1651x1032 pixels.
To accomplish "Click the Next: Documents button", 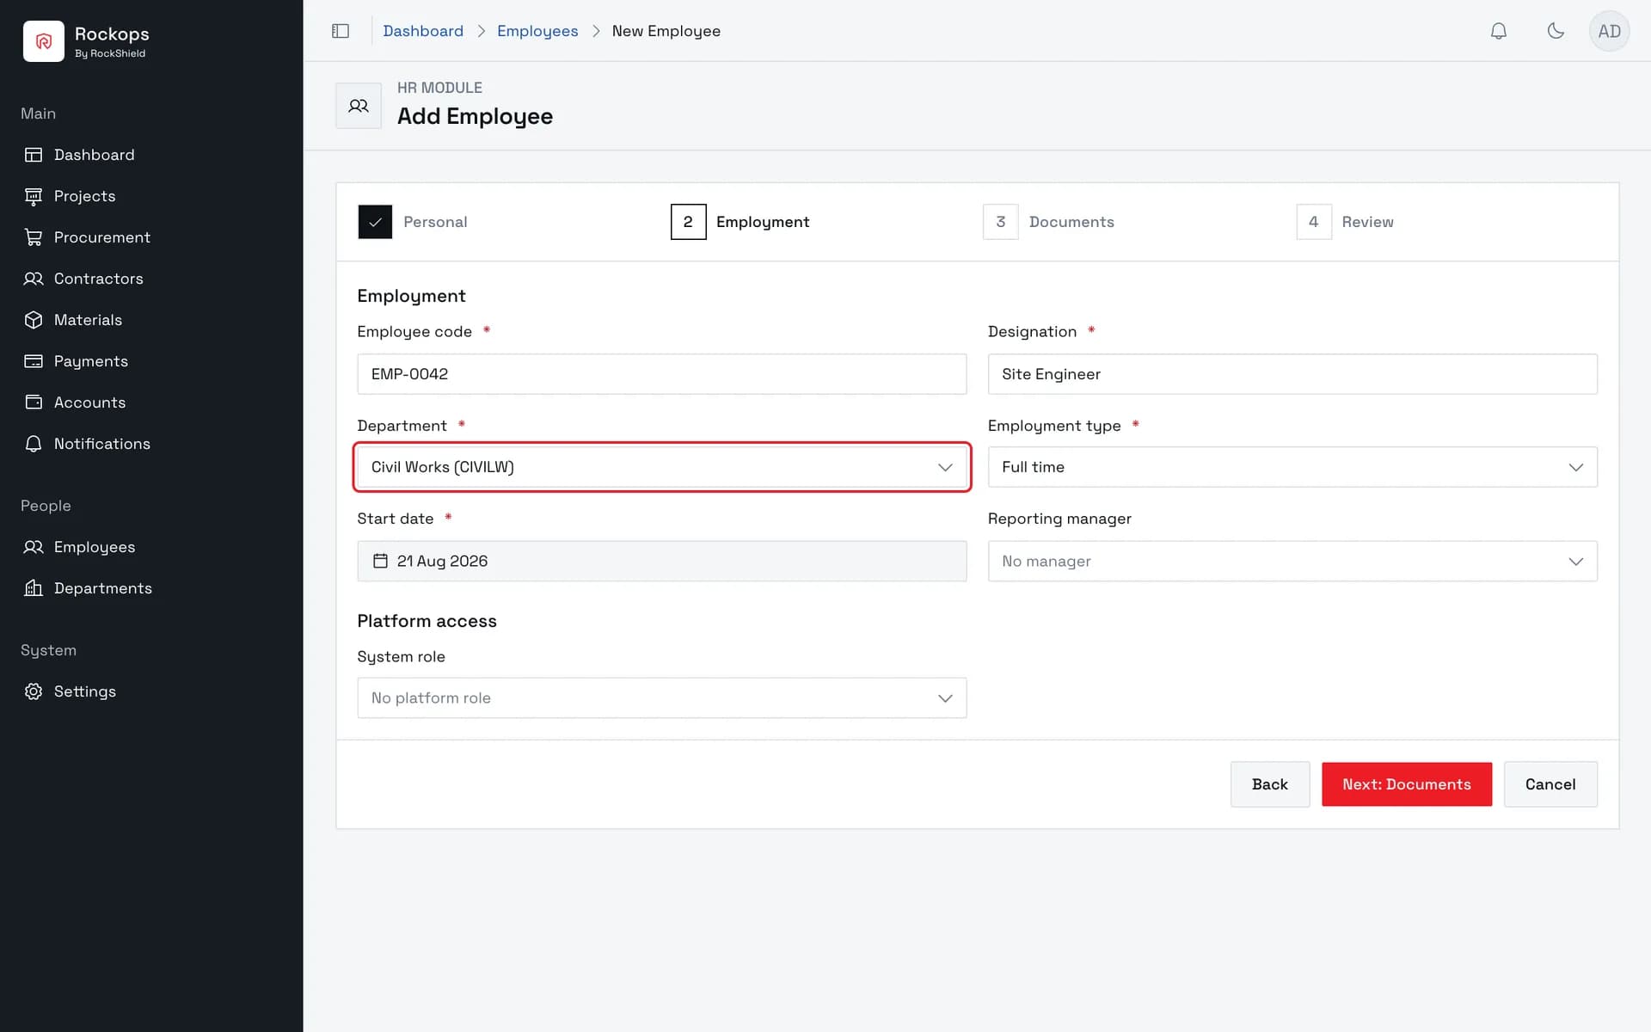I will pos(1407,784).
